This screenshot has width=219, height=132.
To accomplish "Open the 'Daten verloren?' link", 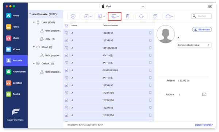I will click(204, 125).
